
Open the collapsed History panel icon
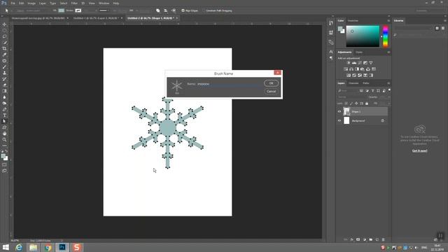click(331, 23)
